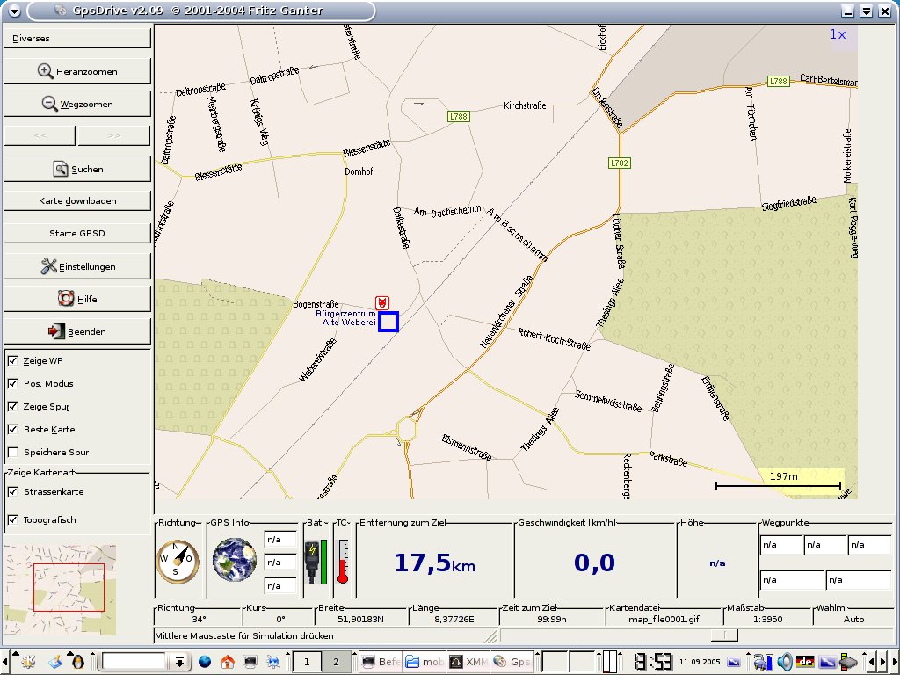Screen dimensions: 900x675
Task: Click the search icon beside Suchen
Action: (61, 169)
